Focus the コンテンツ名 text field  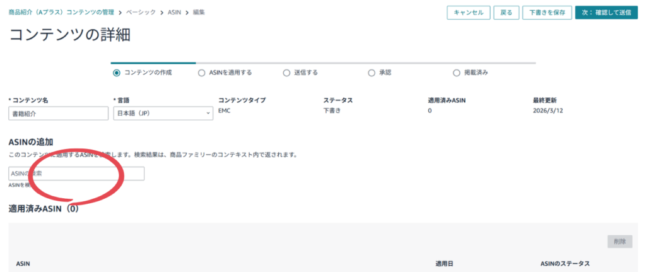59,114
